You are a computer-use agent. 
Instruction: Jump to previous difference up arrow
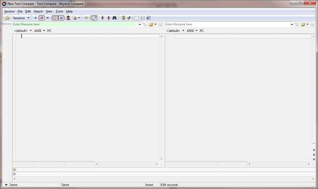click(109, 18)
